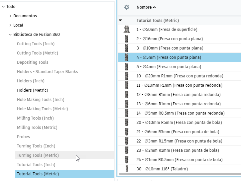Select tool 12 - 8mm R1mm row
The height and width of the screenshot is (181, 241).
(179, 95)
